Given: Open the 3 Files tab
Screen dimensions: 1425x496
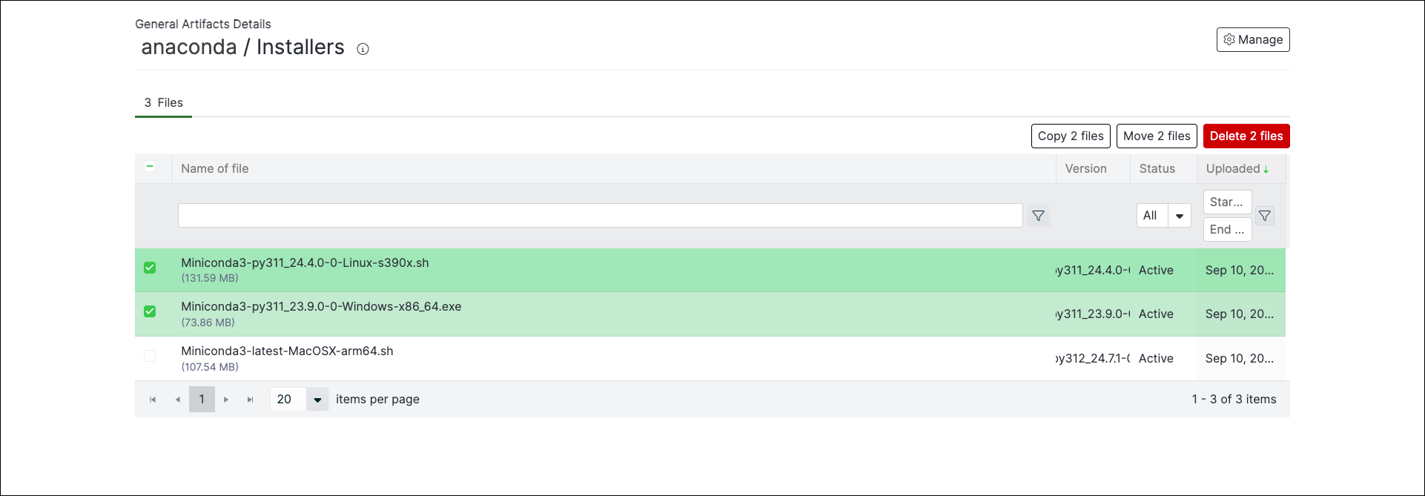Looking at the screenshot, I should 163,102.
